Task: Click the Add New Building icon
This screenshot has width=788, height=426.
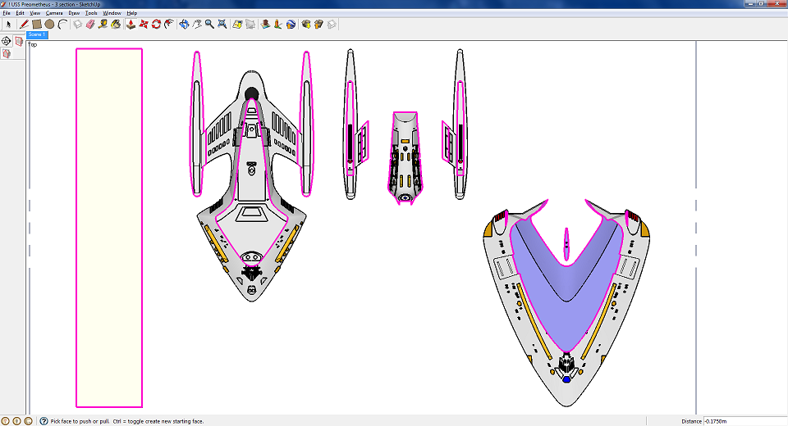Action: pos(265,24)
